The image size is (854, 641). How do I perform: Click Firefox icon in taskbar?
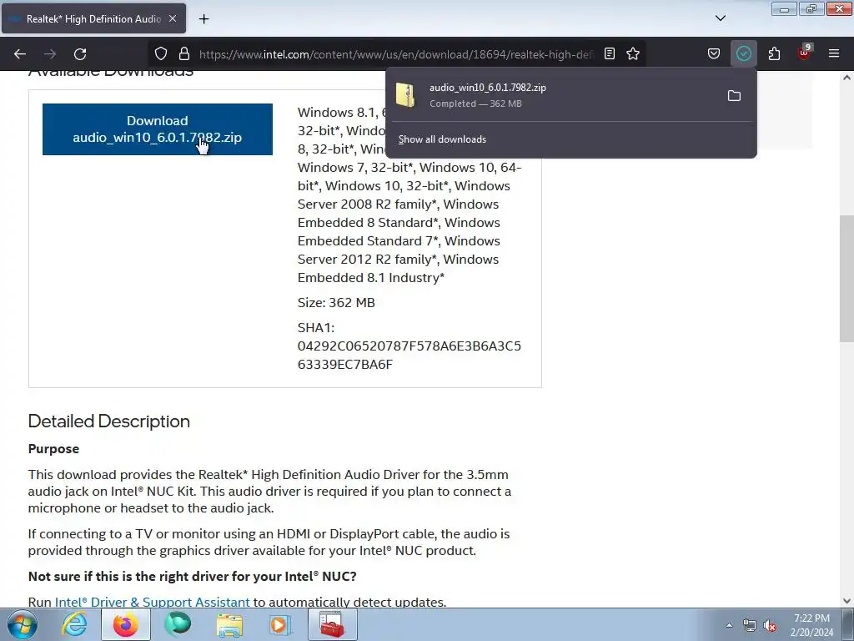[125, 624]
